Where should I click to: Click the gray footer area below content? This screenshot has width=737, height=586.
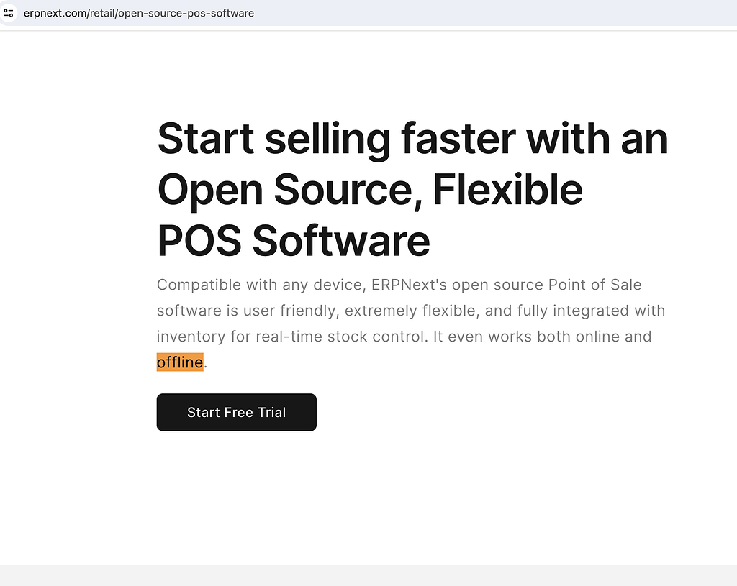368,575
